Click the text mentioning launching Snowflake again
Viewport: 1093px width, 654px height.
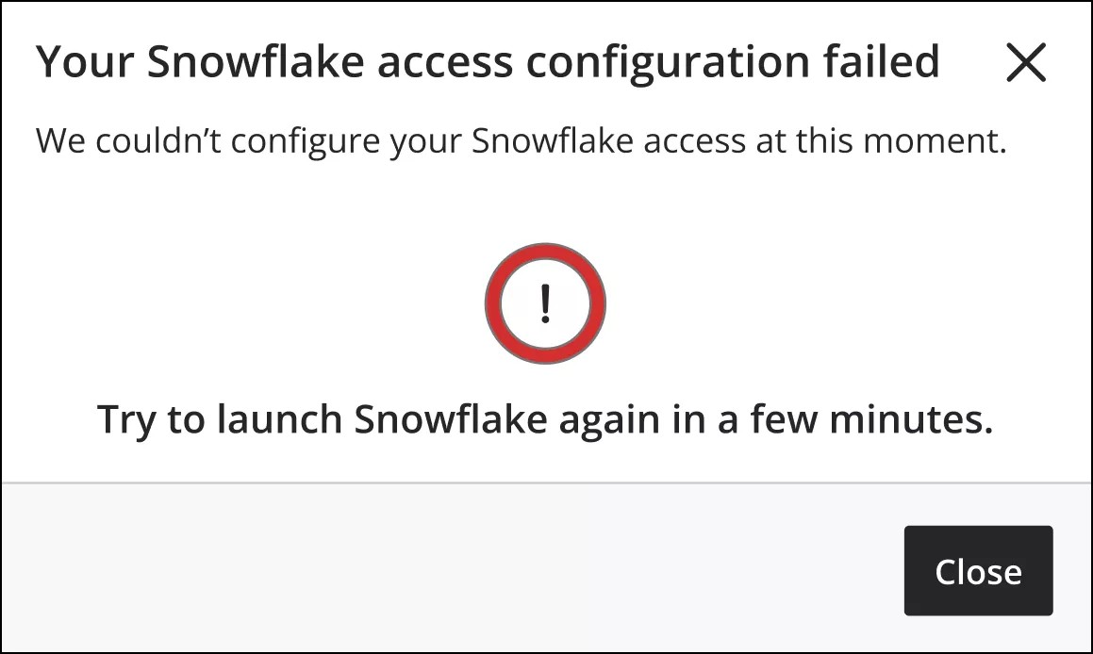tap(544, 418)
